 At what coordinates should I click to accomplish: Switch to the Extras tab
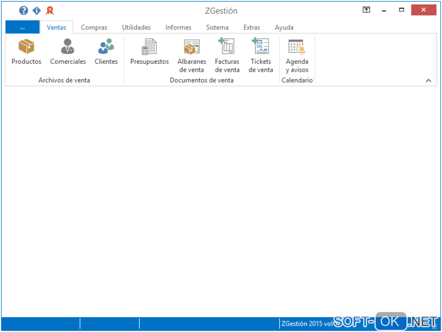point(251,27)
